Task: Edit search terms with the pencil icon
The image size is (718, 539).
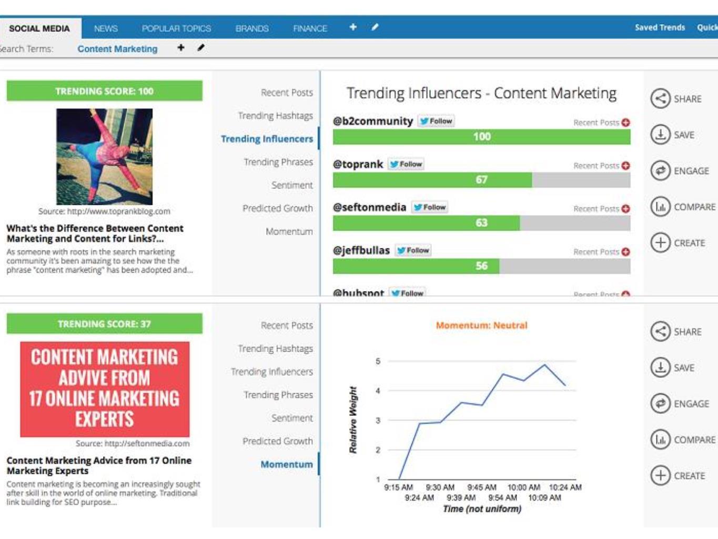Action: point(201,48)
